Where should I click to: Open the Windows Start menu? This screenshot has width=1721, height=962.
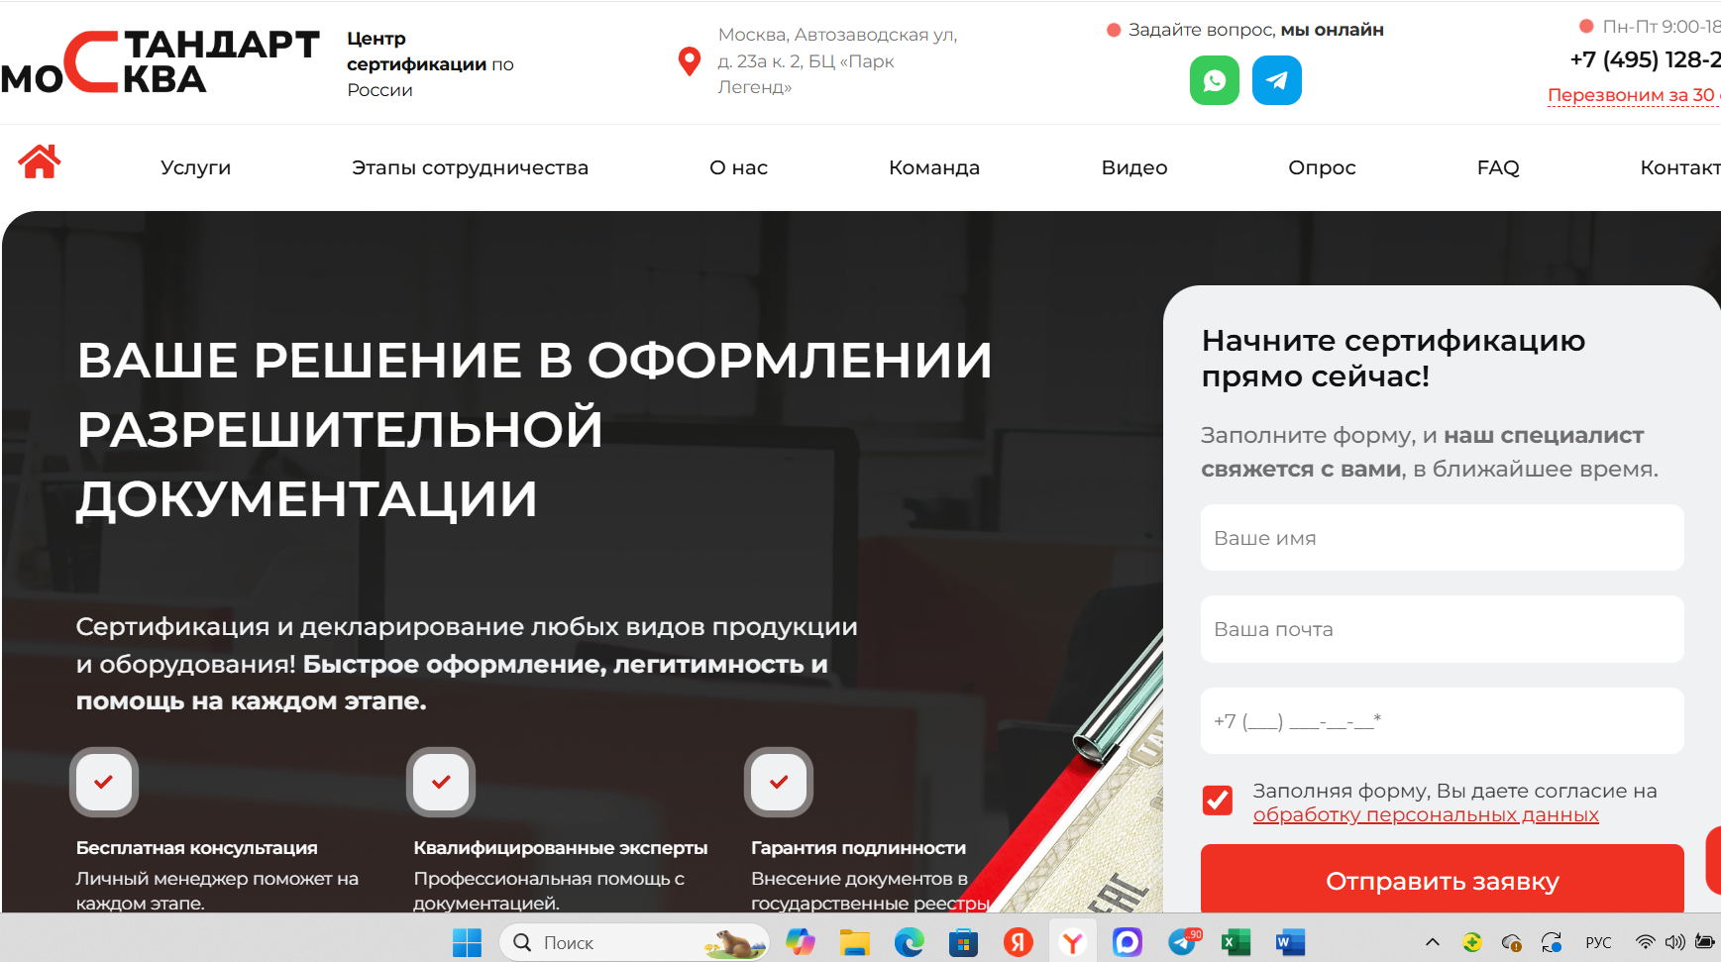[467, 942]
